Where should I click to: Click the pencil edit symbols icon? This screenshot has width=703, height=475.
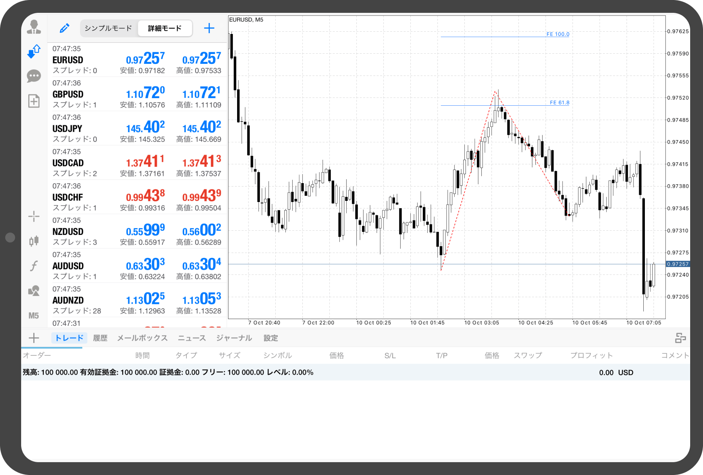(x=65, y=28)
